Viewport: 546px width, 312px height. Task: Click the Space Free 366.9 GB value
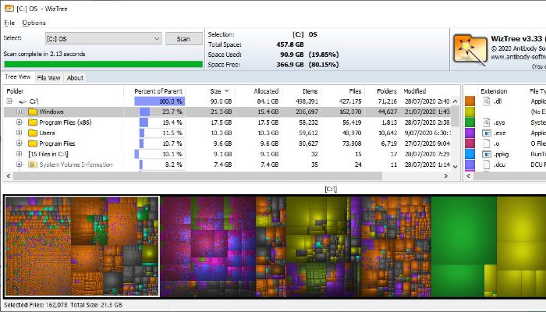click(x=289, y=65)
